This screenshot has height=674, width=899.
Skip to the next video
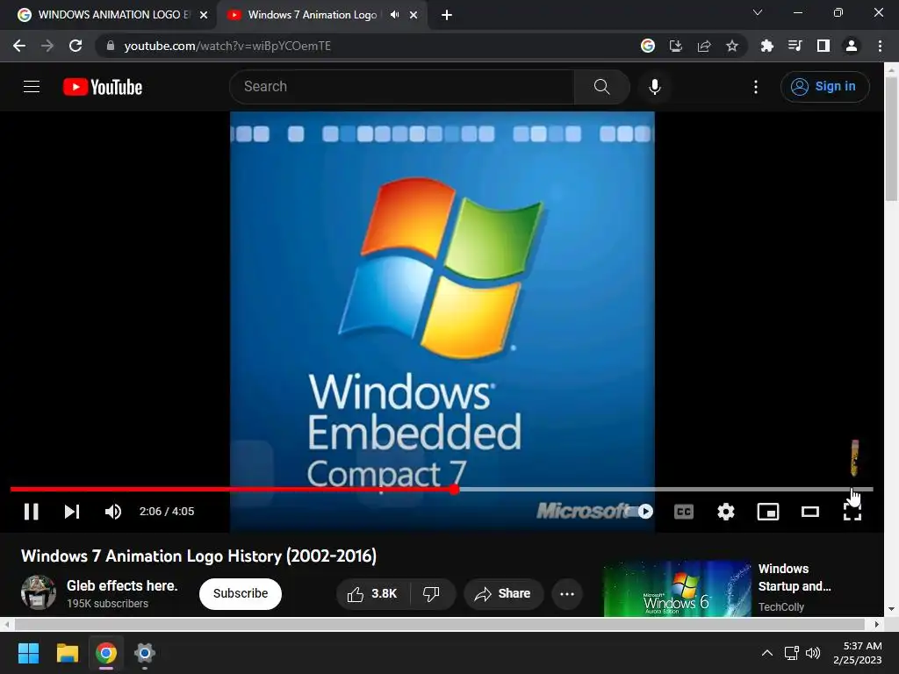[x=72, y=512]
